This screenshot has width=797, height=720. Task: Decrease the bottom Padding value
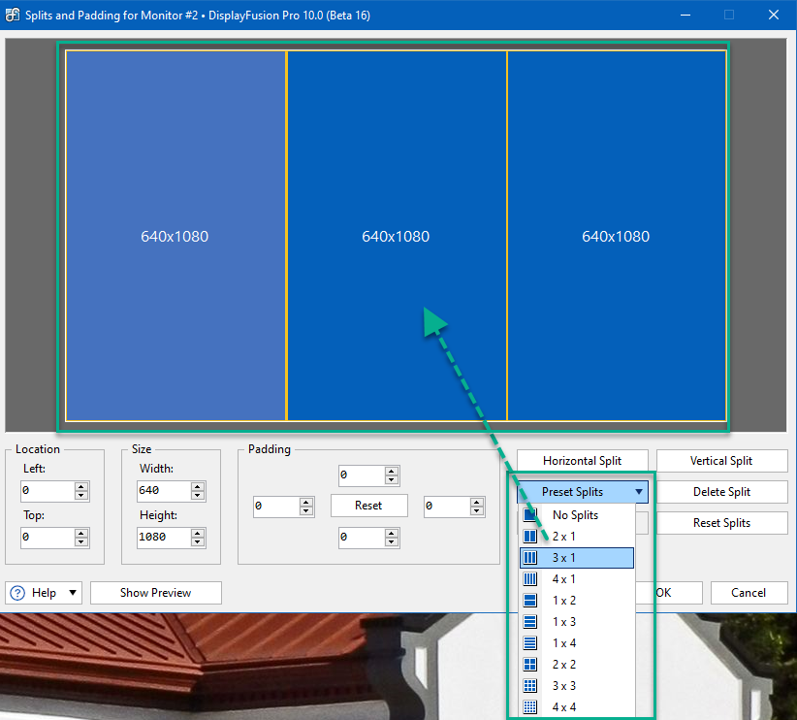[392, 542]
